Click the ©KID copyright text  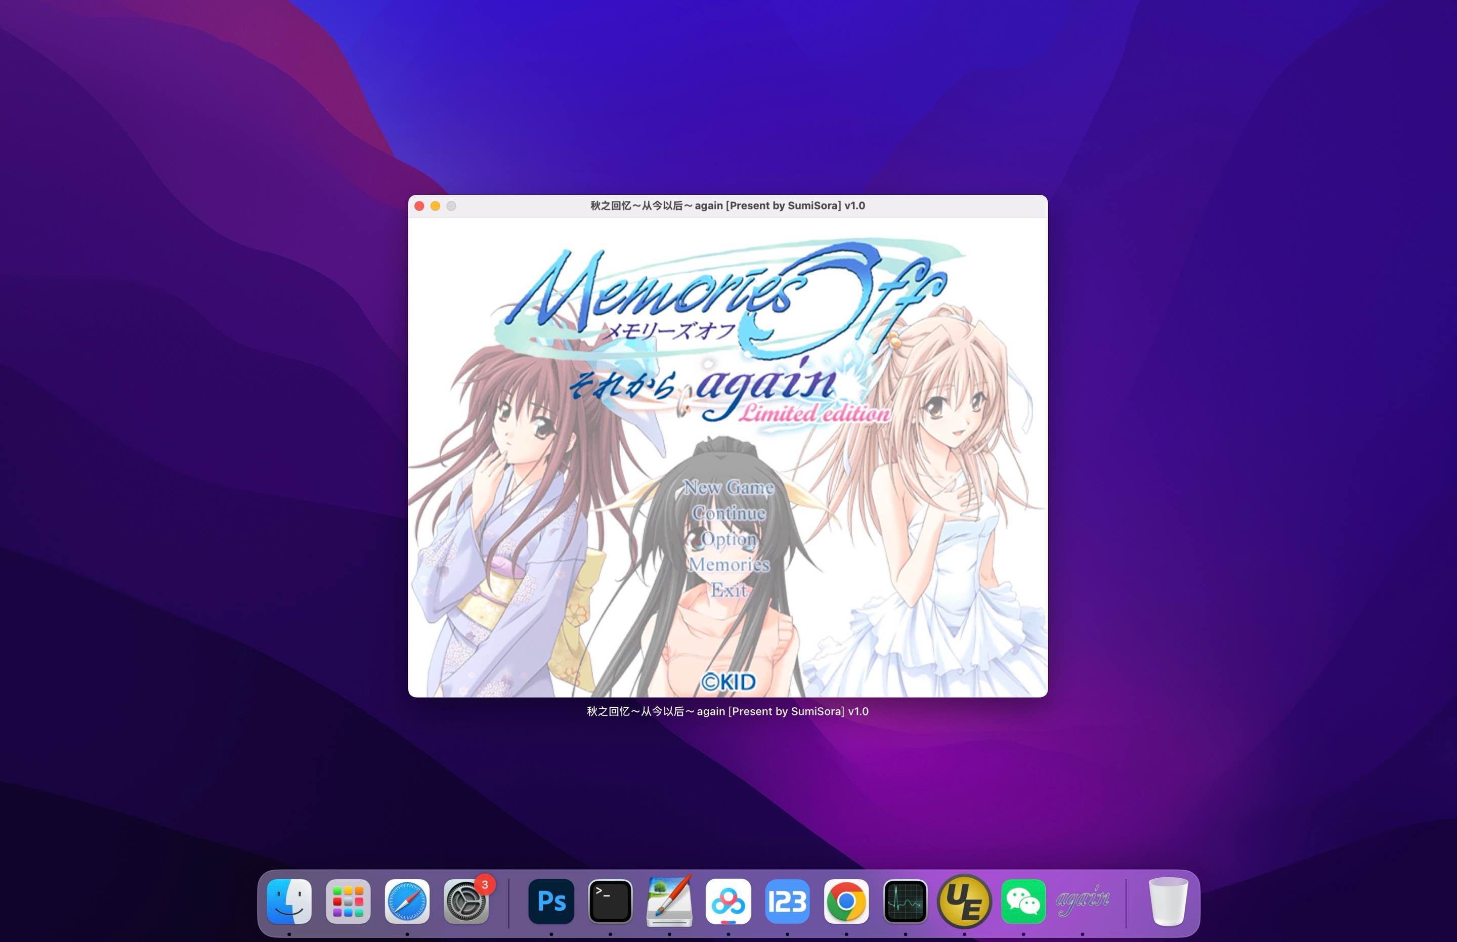pyautogui.click(x=728, y=682)
